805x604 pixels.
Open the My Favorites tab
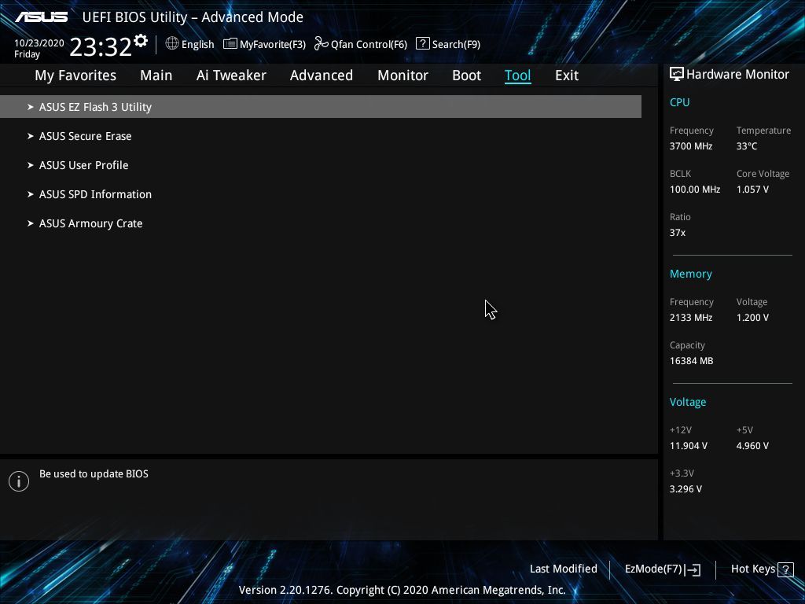pos(75,75)
